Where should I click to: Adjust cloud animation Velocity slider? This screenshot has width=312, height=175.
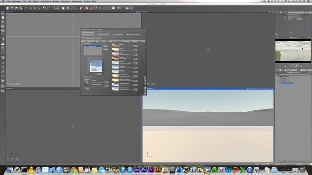[x=97, y=82]
